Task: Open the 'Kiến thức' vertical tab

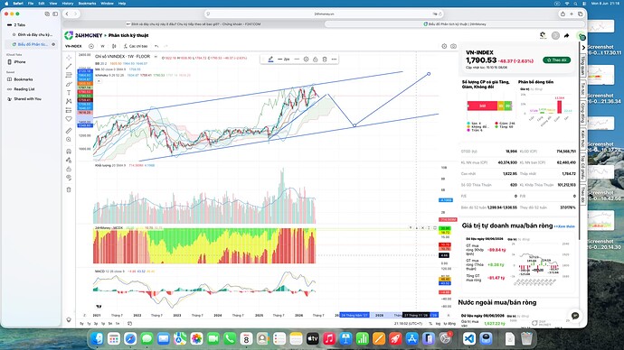Action: pos(582,139)
